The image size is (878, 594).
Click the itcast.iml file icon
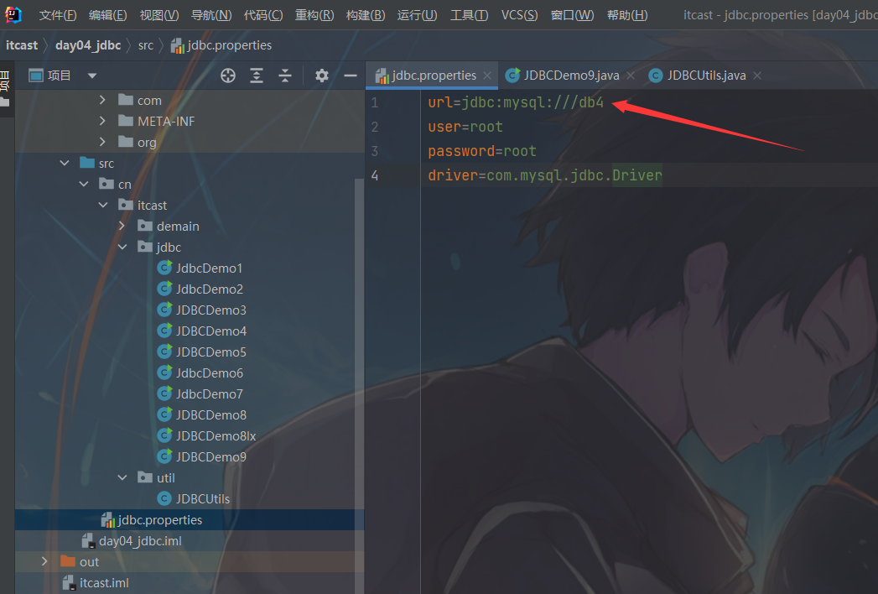point(70,583)
